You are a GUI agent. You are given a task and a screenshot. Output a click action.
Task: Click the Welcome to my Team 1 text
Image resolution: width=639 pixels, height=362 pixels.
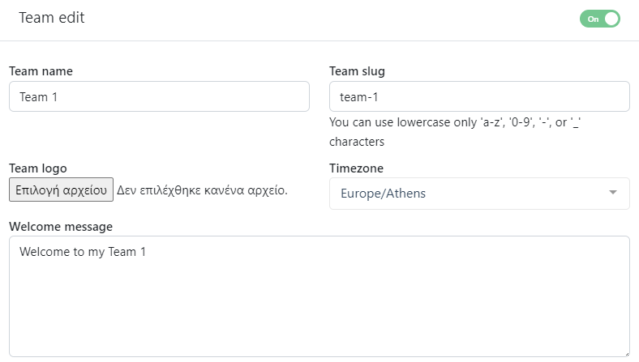(x=83, y=252)
